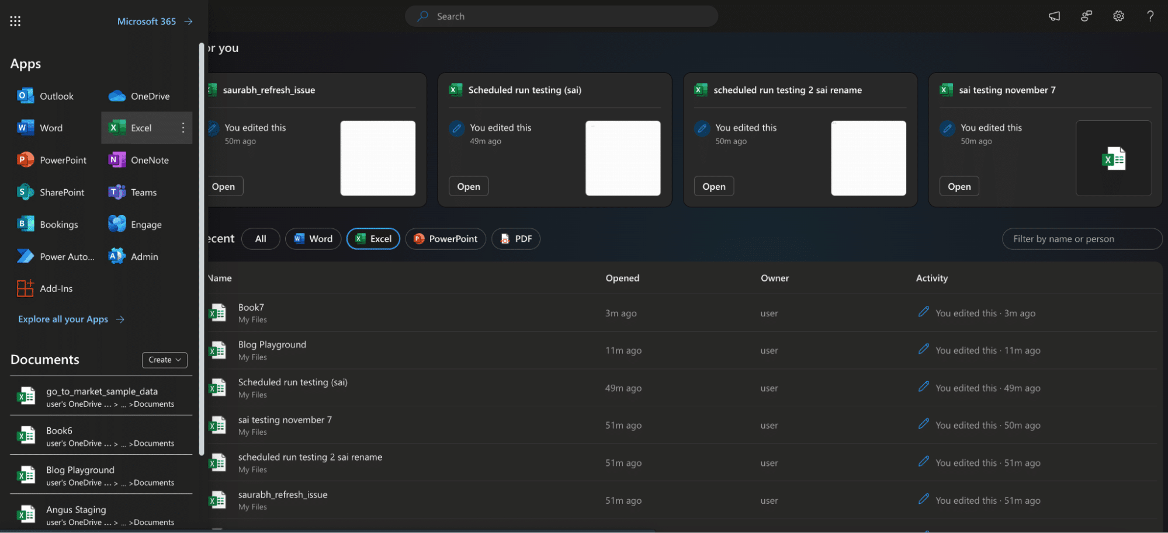Expand the Create dropdown in Documents
Viewport: 1168px width, 533px height.
pos(165,360)
